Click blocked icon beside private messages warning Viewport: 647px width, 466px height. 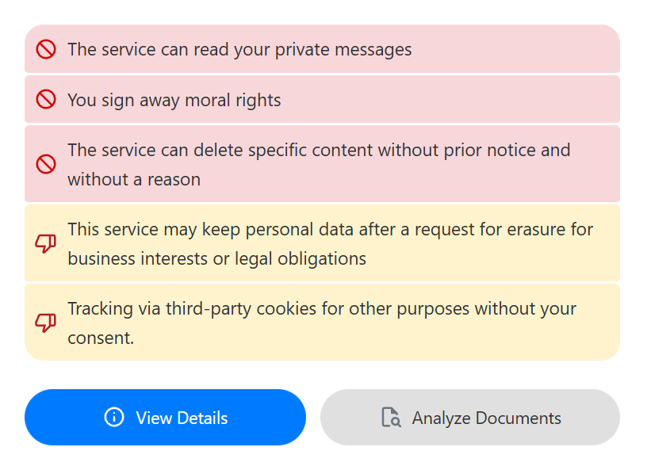(x=46, y=49)
